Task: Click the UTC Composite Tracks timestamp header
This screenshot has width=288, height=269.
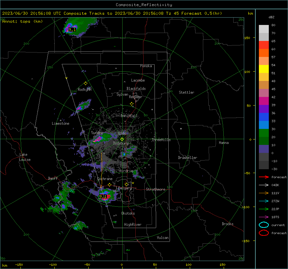Action: [112, 13]
